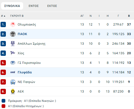This screenshot has height=109, width=134.
Task: Click the red Επίπεδο Ηττημένων legend swatch
Action: click(3, 106)
